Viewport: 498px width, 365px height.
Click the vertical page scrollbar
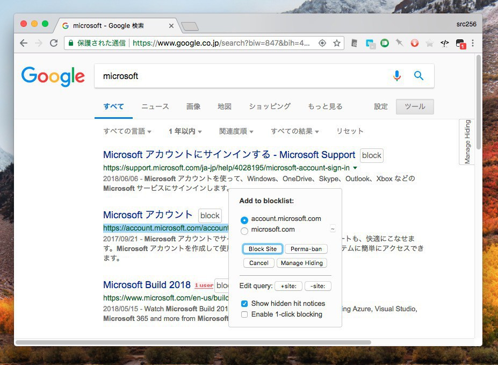pos(478,102)
